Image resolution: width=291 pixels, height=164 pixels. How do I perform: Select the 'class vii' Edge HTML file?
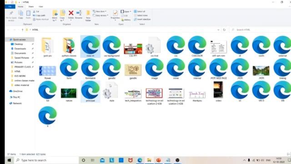pos(90,46)
